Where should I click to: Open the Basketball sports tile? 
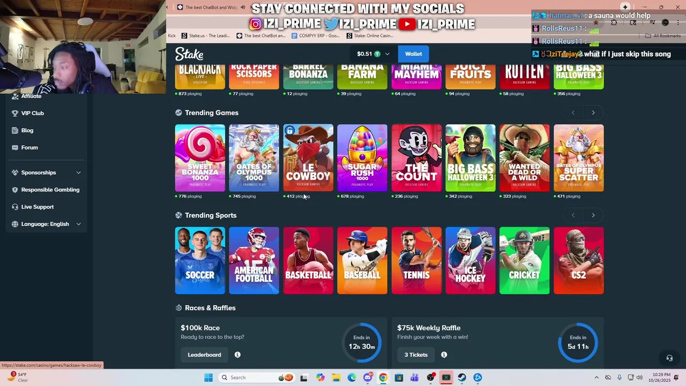[x=308, y=261]
